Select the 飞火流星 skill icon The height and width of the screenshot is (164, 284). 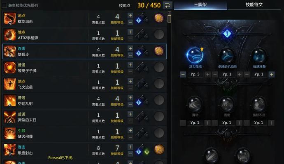pyautogui.click(x=10, y=84)
